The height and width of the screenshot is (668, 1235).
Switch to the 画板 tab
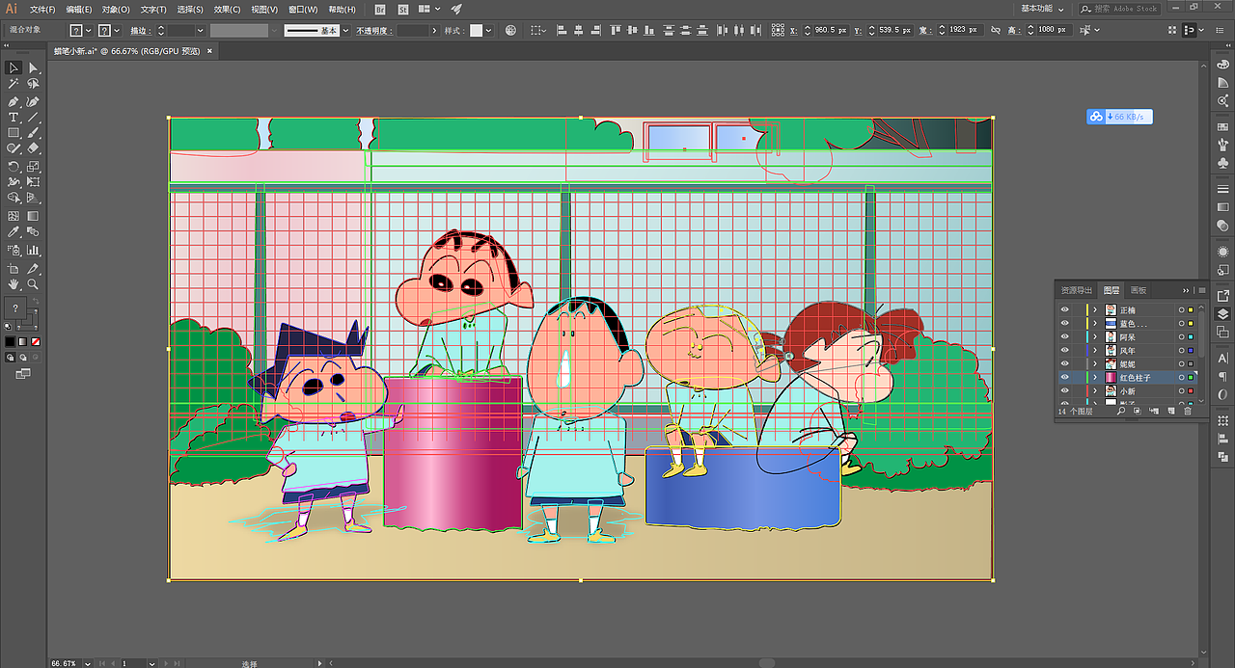1139,290
